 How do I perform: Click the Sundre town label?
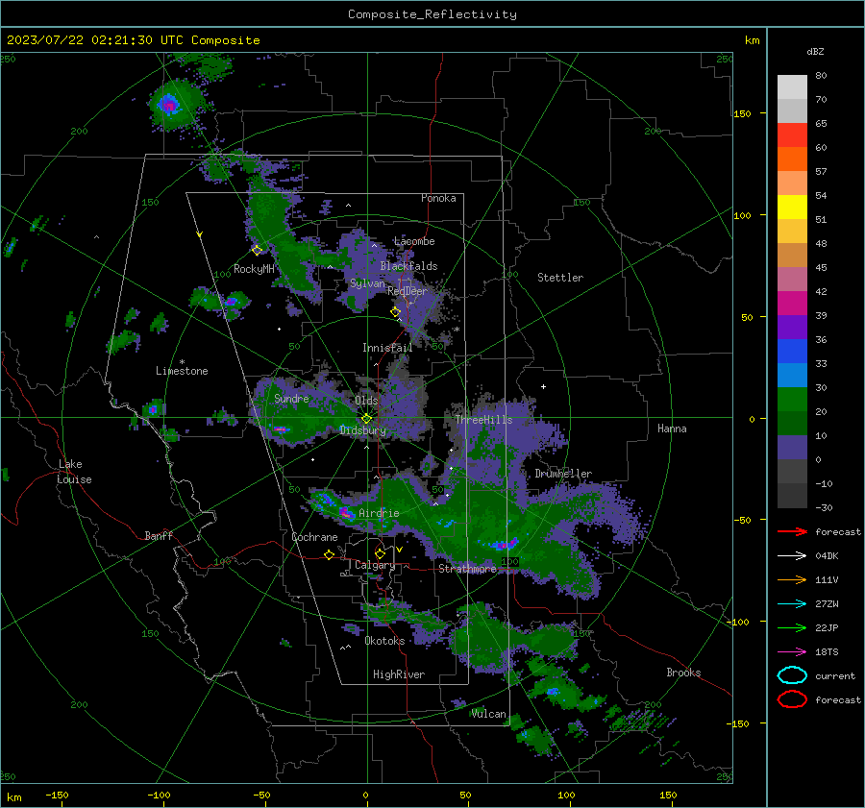pos(291,399)
